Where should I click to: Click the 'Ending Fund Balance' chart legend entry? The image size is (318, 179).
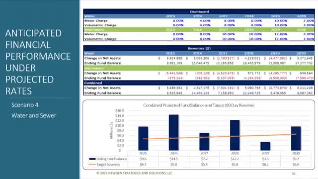point(108,159)
